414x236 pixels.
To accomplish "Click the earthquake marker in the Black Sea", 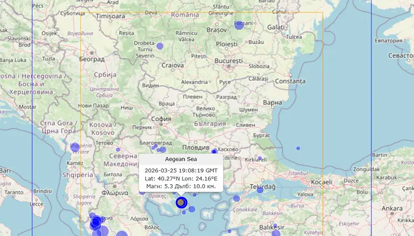I will (x=298, y=148).
